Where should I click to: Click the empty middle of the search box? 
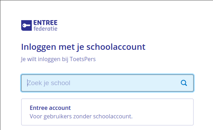click(x=122, y=83)
